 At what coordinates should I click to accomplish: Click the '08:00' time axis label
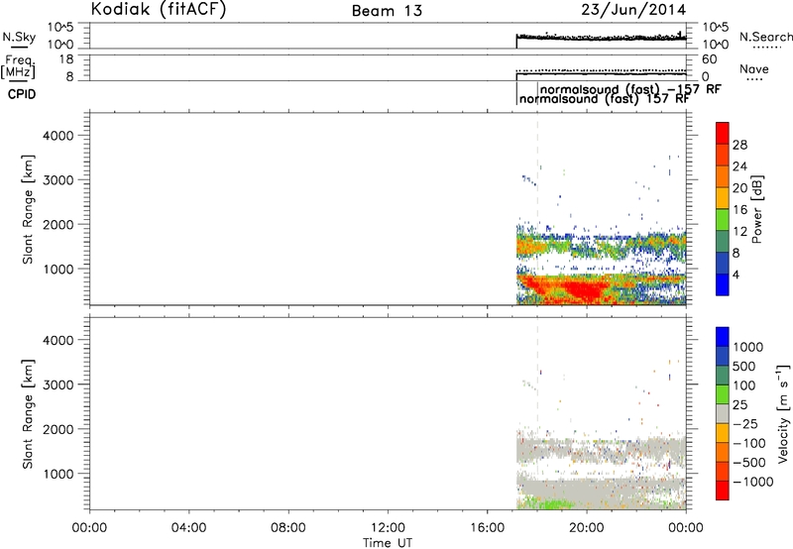pos(288,528)
